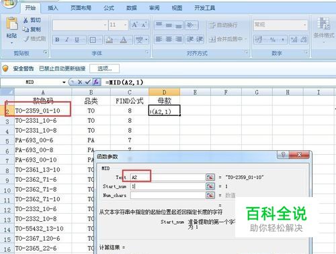The image size is (336, 254).
Task: Toggle Underline formatting
Action: [x=77, y=40]
